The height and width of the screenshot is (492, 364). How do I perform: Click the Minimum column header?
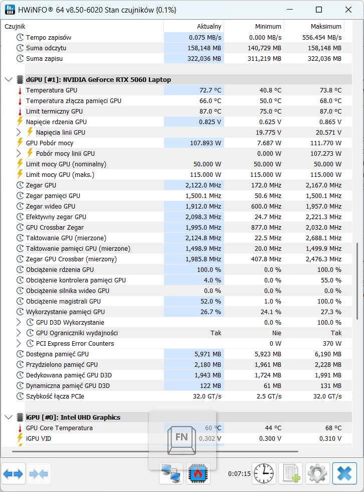click(254, 26)
